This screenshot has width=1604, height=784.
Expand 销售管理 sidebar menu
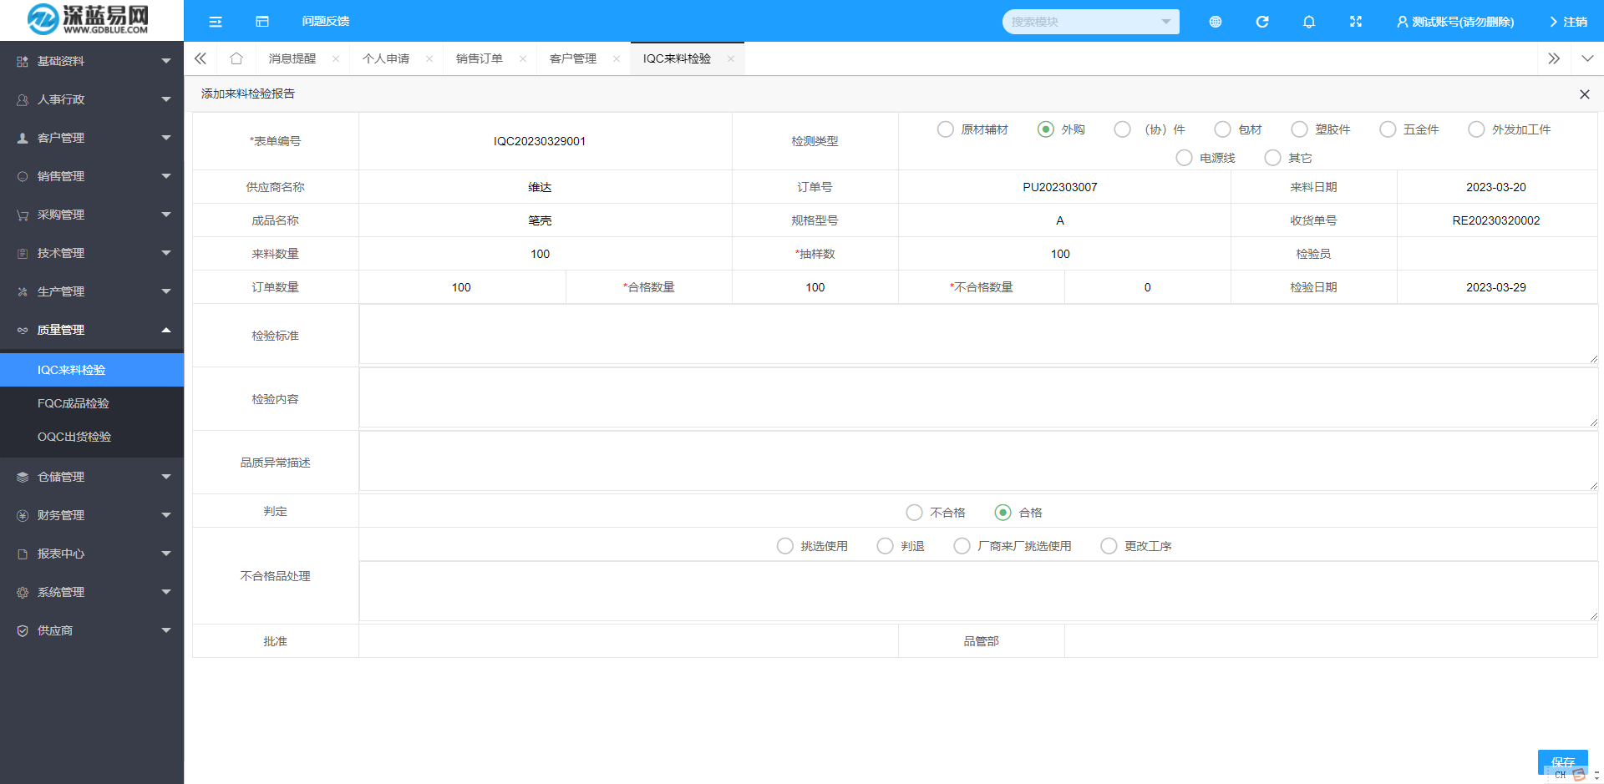[92, 176]
